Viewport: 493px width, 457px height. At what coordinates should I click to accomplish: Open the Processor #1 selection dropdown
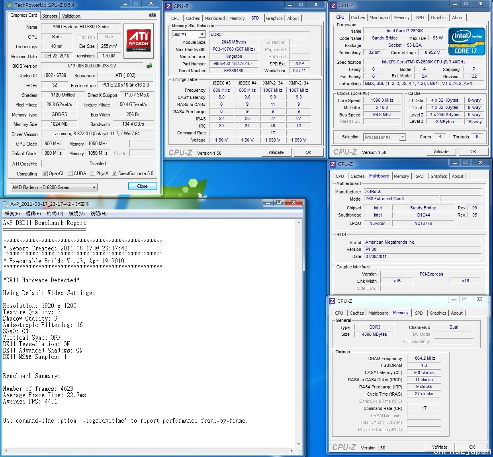(x=384, y=137)
